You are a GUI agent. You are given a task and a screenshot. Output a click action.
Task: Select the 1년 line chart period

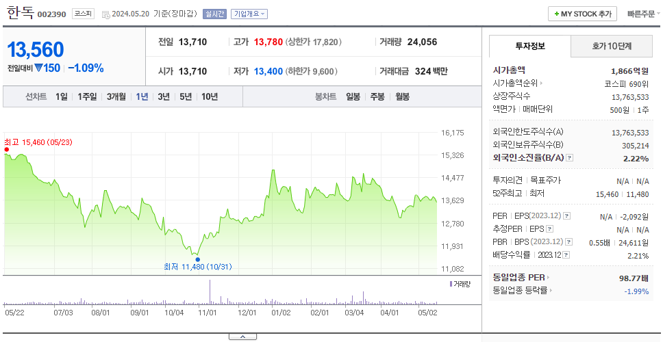point(142,96)
